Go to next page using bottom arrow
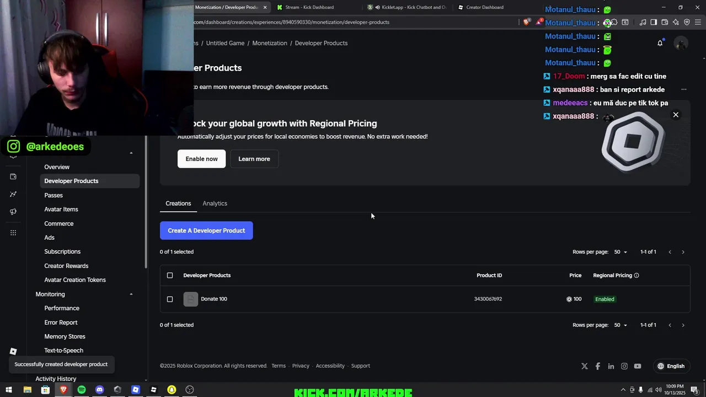Image resolution: width=706 pixels, height=397 pixels. [683, 325]
